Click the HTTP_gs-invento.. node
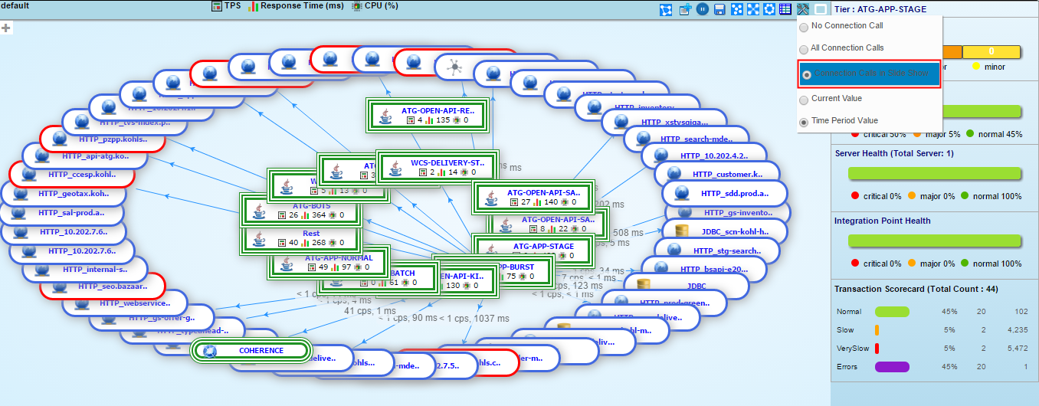The height and width of the screenshot is (406, 1039). pos(727,212)
